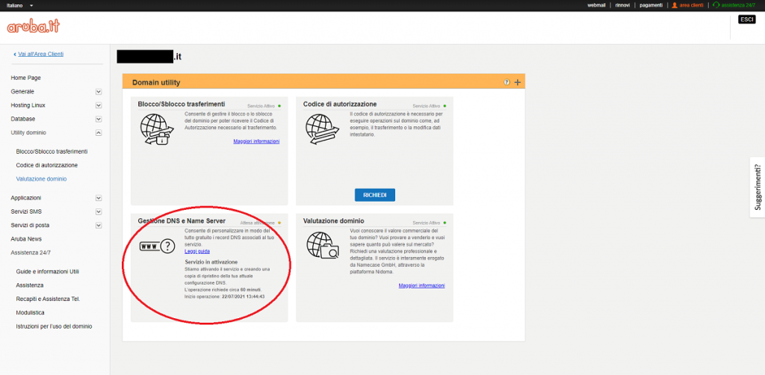
Task: Click the aruba.it logo
Action: 33,26
